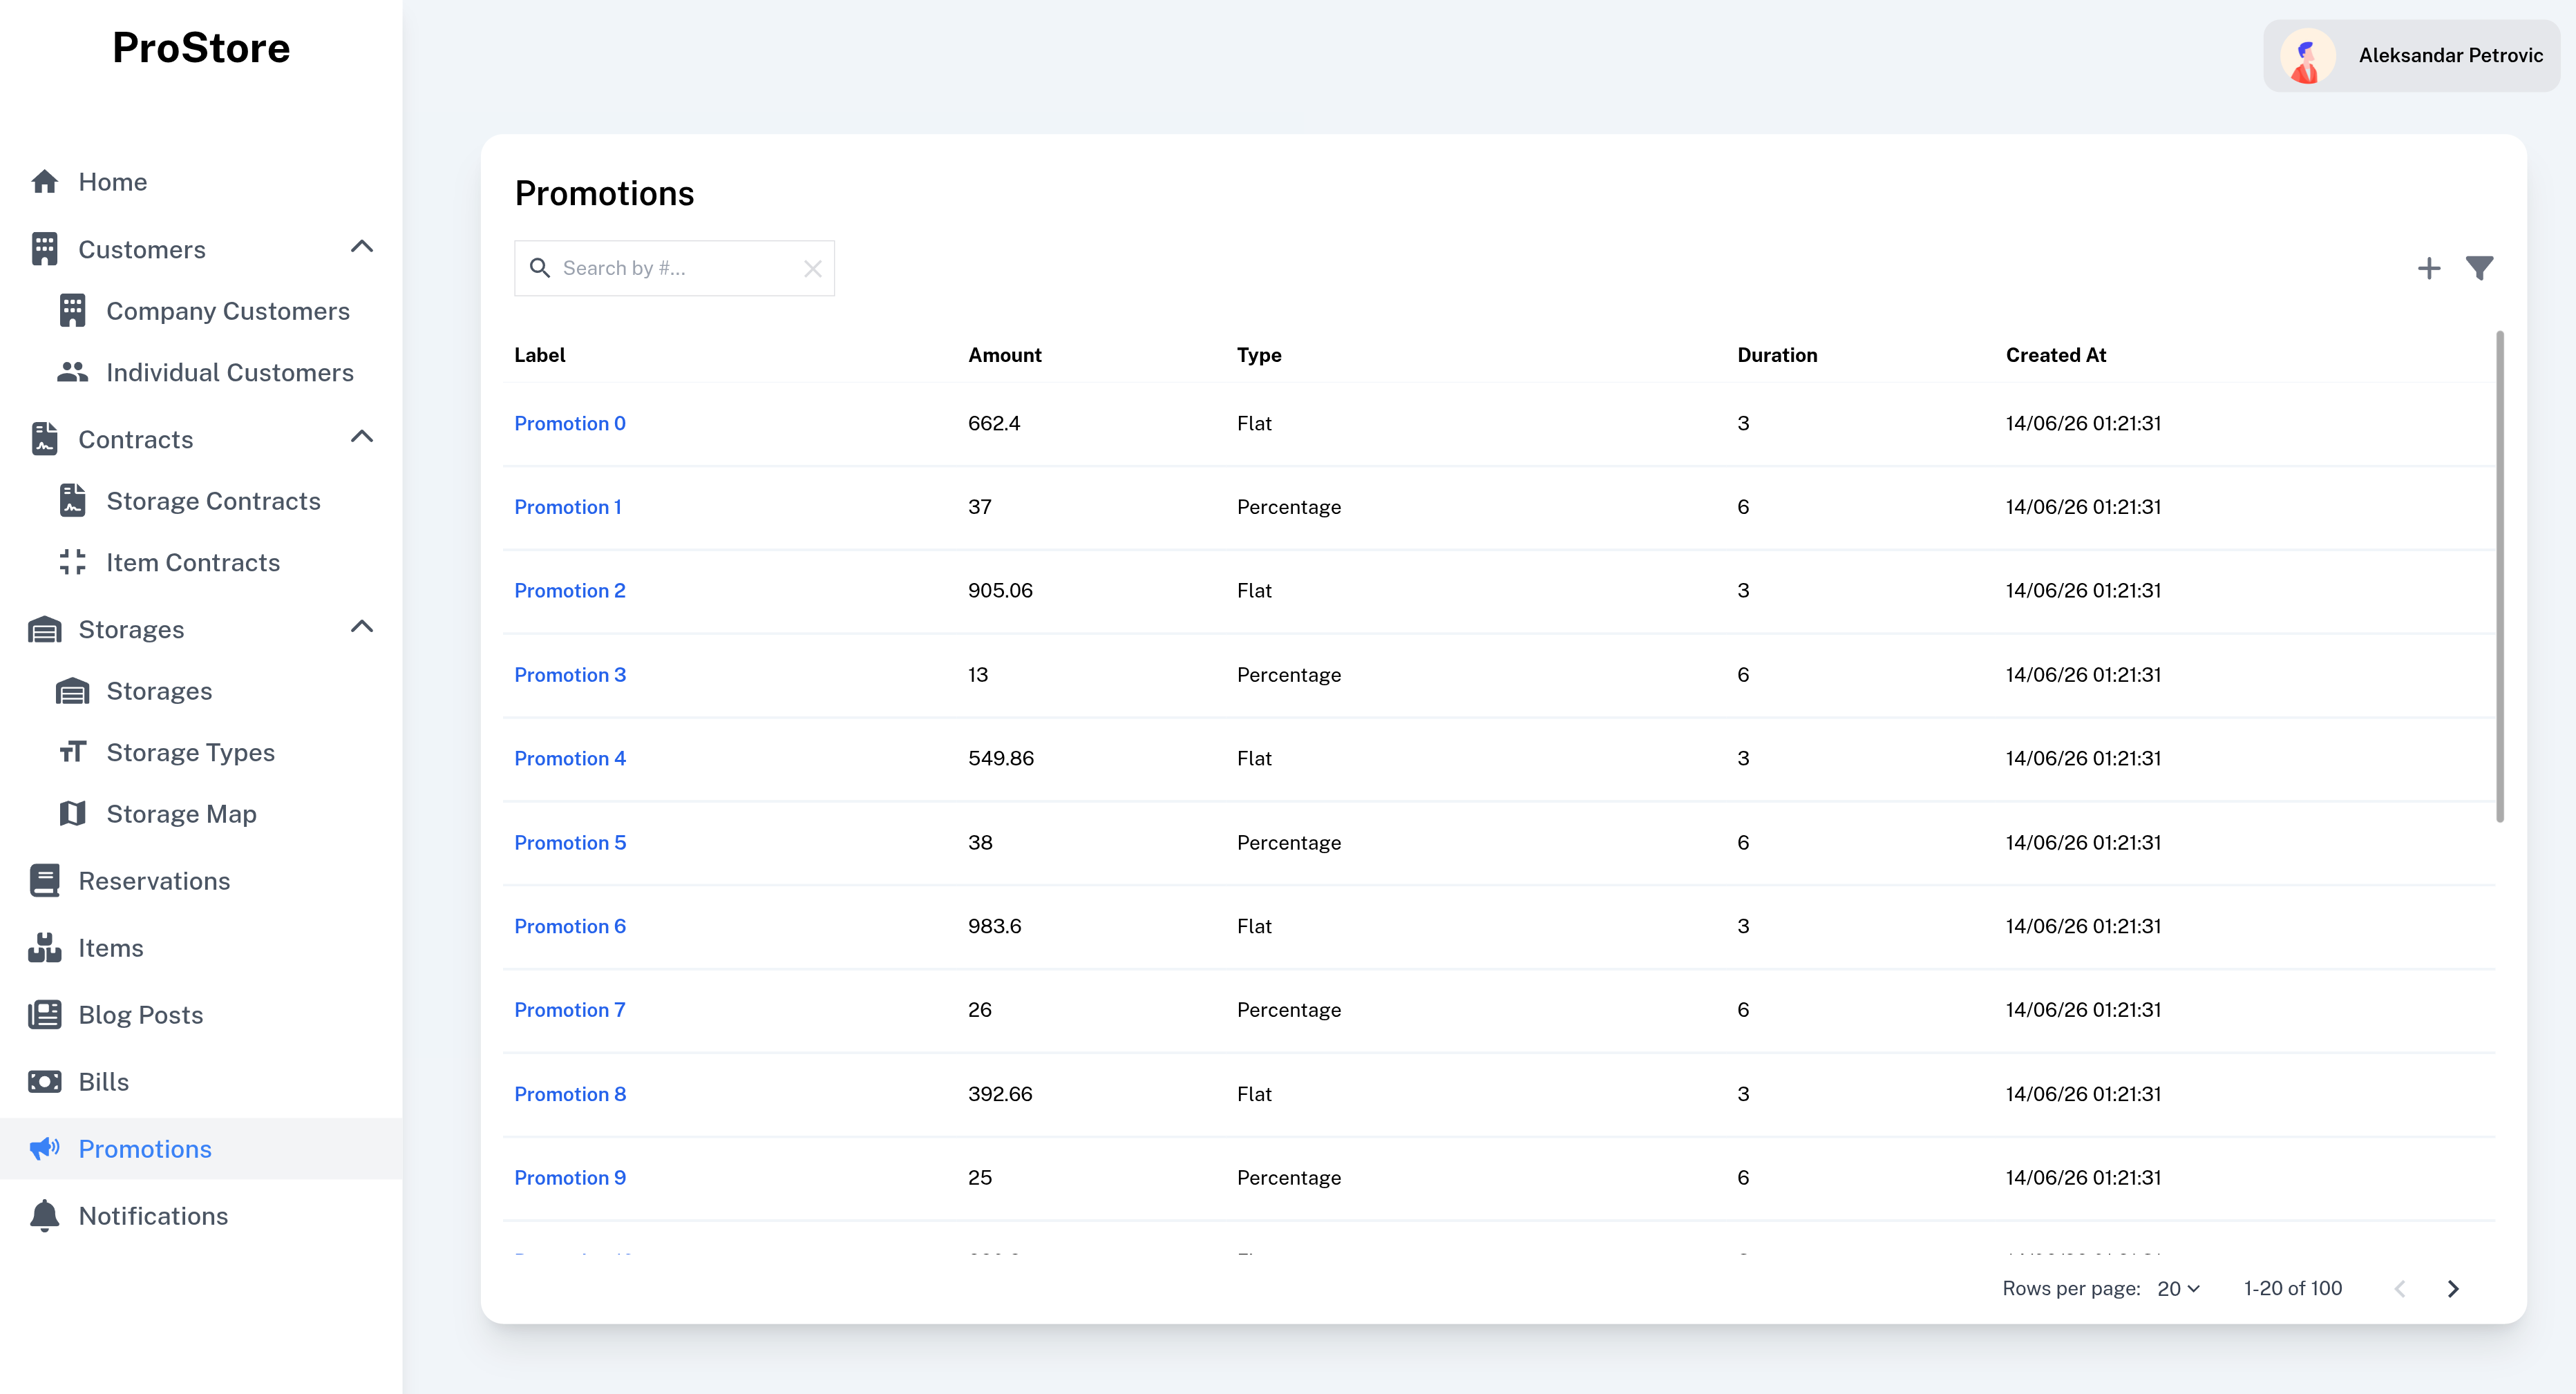Click the search magnifier icon
The height and width of the screenshot is (1394, 2576).
[540, 268]
